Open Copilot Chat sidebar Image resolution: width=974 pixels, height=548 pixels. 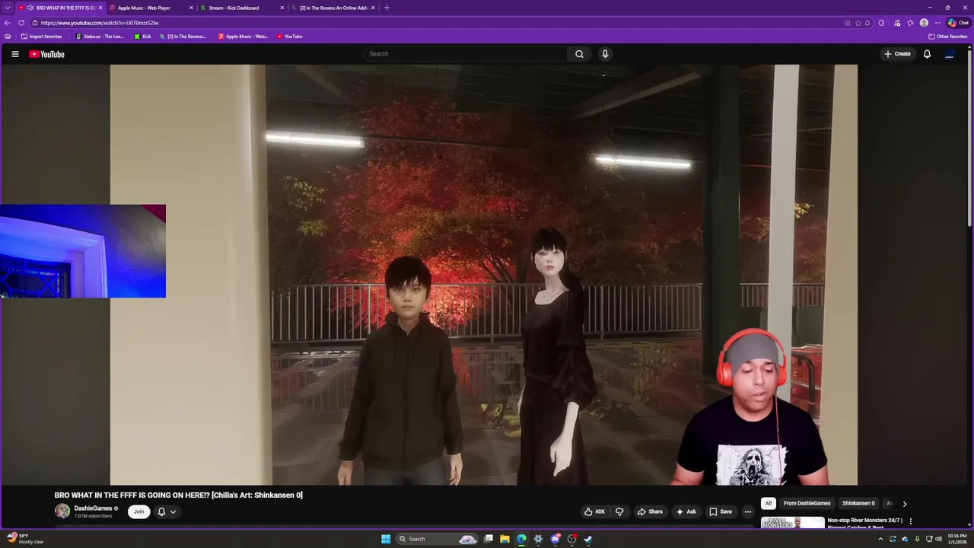pyautogui.click(x=958, y=23)
